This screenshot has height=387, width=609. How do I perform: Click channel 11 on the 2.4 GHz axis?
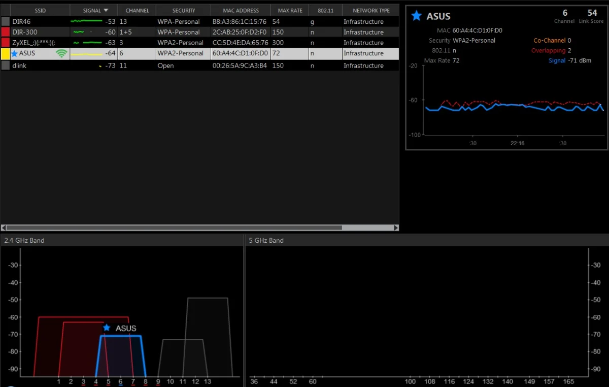click(183, 381)
